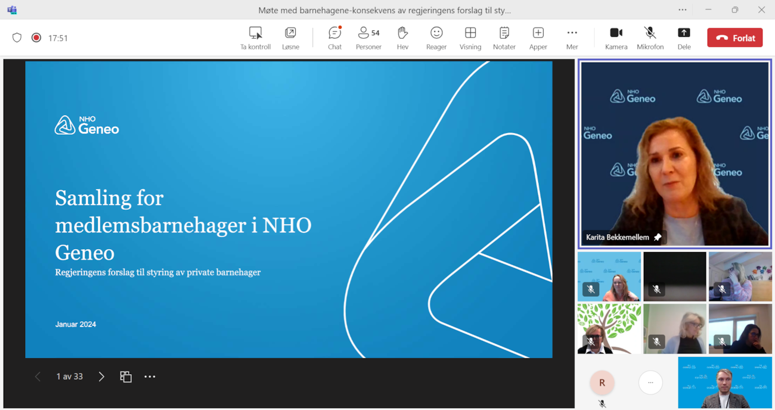Open the Mer options menu
The height and width of the screenshot is (410, 775).
(572, 38)
